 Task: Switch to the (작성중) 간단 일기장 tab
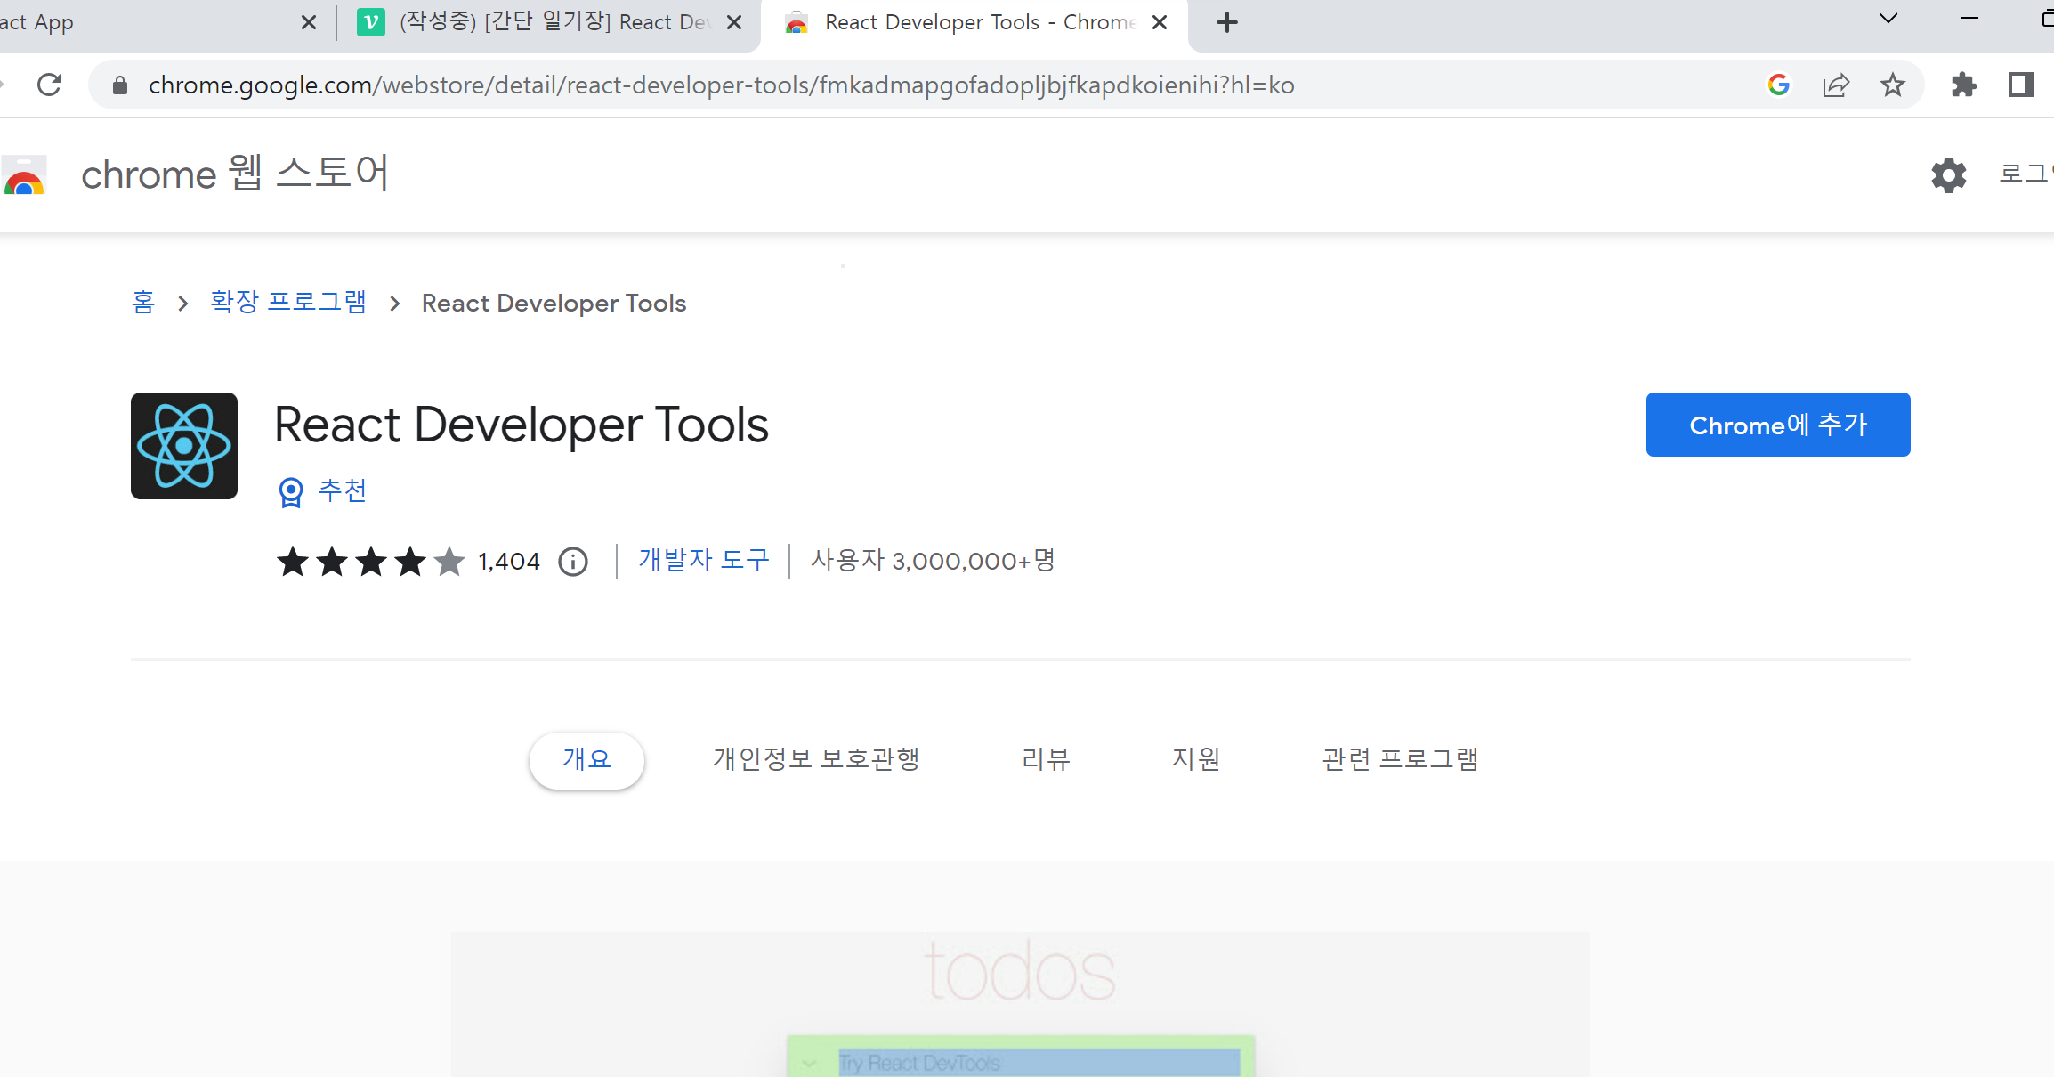(x=550, y=22)
